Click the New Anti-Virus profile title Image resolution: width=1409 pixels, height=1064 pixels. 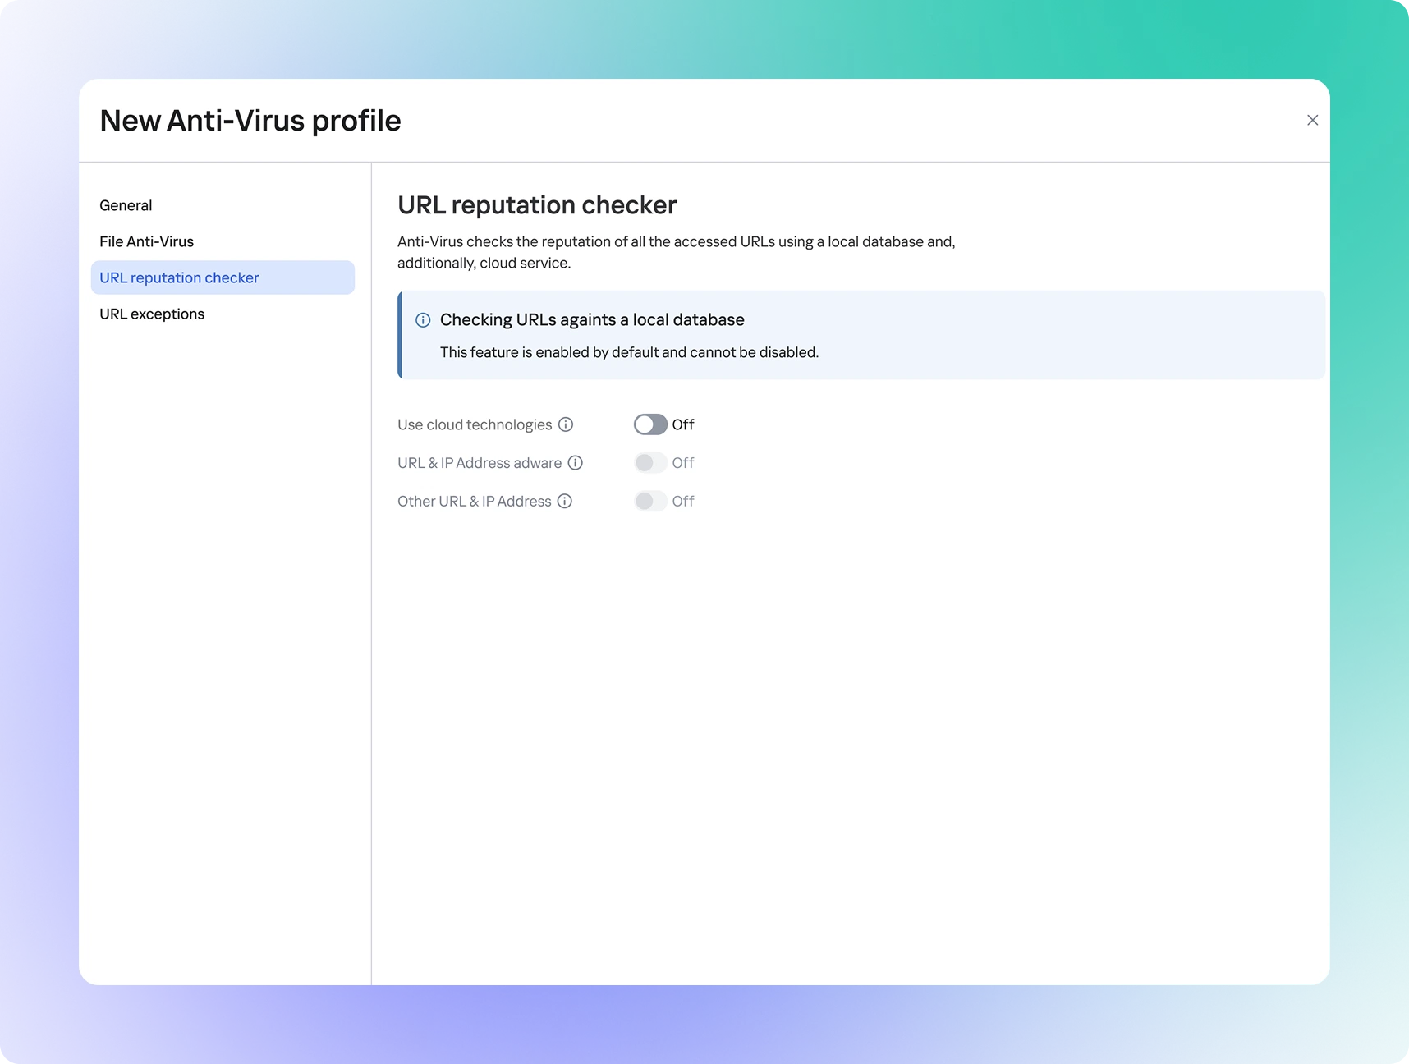pyautogui.click(x=250, y=121)
